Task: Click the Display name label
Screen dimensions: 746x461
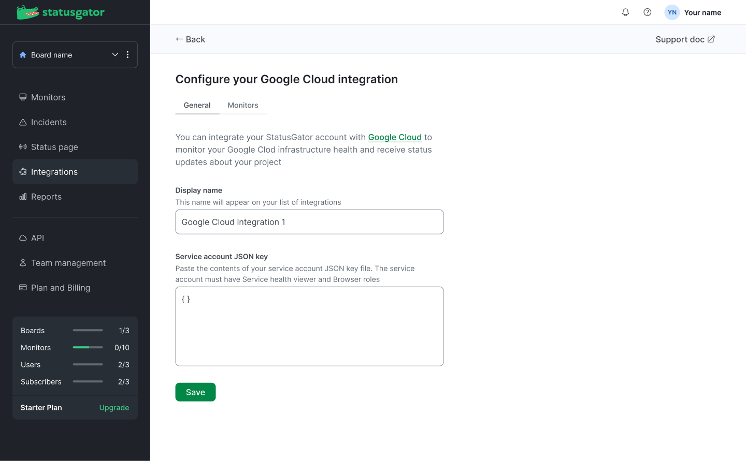Action: click(199, 190)
